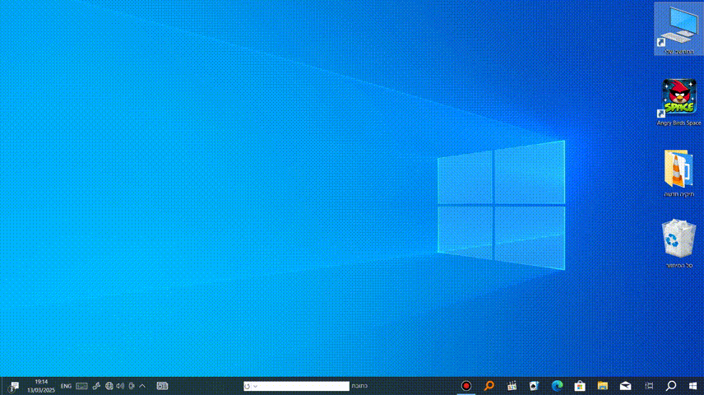
Task: Open the touch keyboard tray icon
Action: pos(81,386)
